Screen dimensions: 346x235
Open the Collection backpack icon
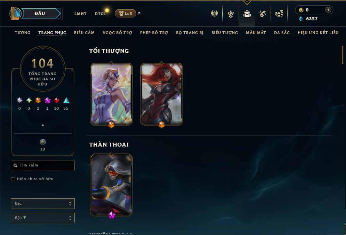(247, 14)
